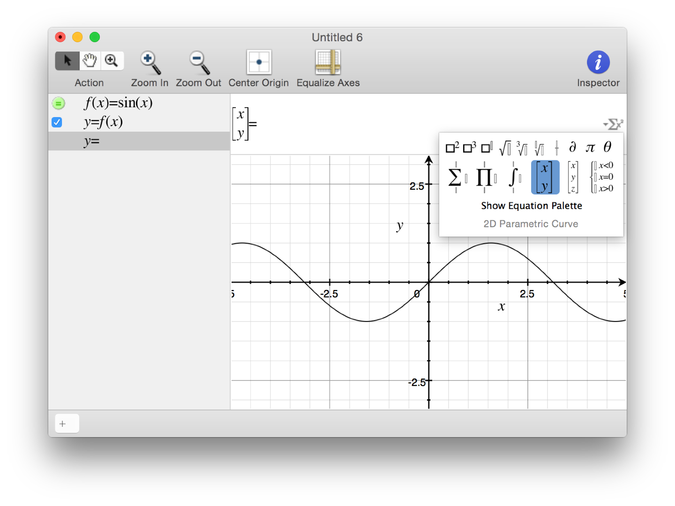Viewport: 675px width, 506px height.
Task: Open the Inspector panel
Action: [x=598, y=62]
